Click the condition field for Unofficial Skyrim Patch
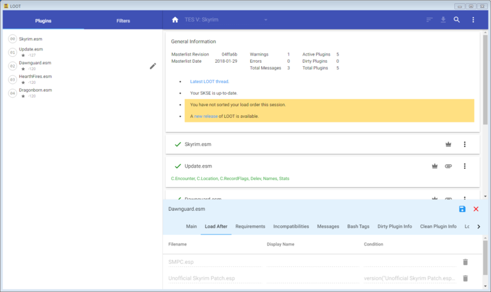Screen dimensions: 491x292 coord(410,278)
